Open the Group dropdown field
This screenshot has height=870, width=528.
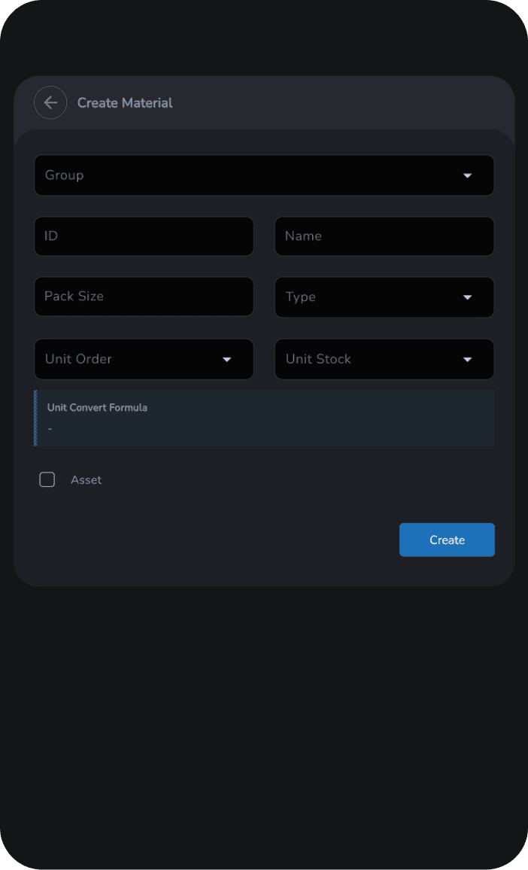pyautogui.click(x=248, y=175)
